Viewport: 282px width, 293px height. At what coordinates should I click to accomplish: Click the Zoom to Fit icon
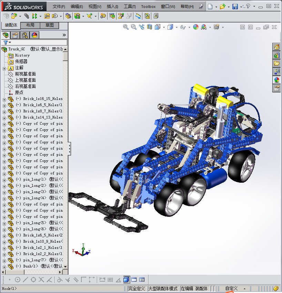(126, 27)
